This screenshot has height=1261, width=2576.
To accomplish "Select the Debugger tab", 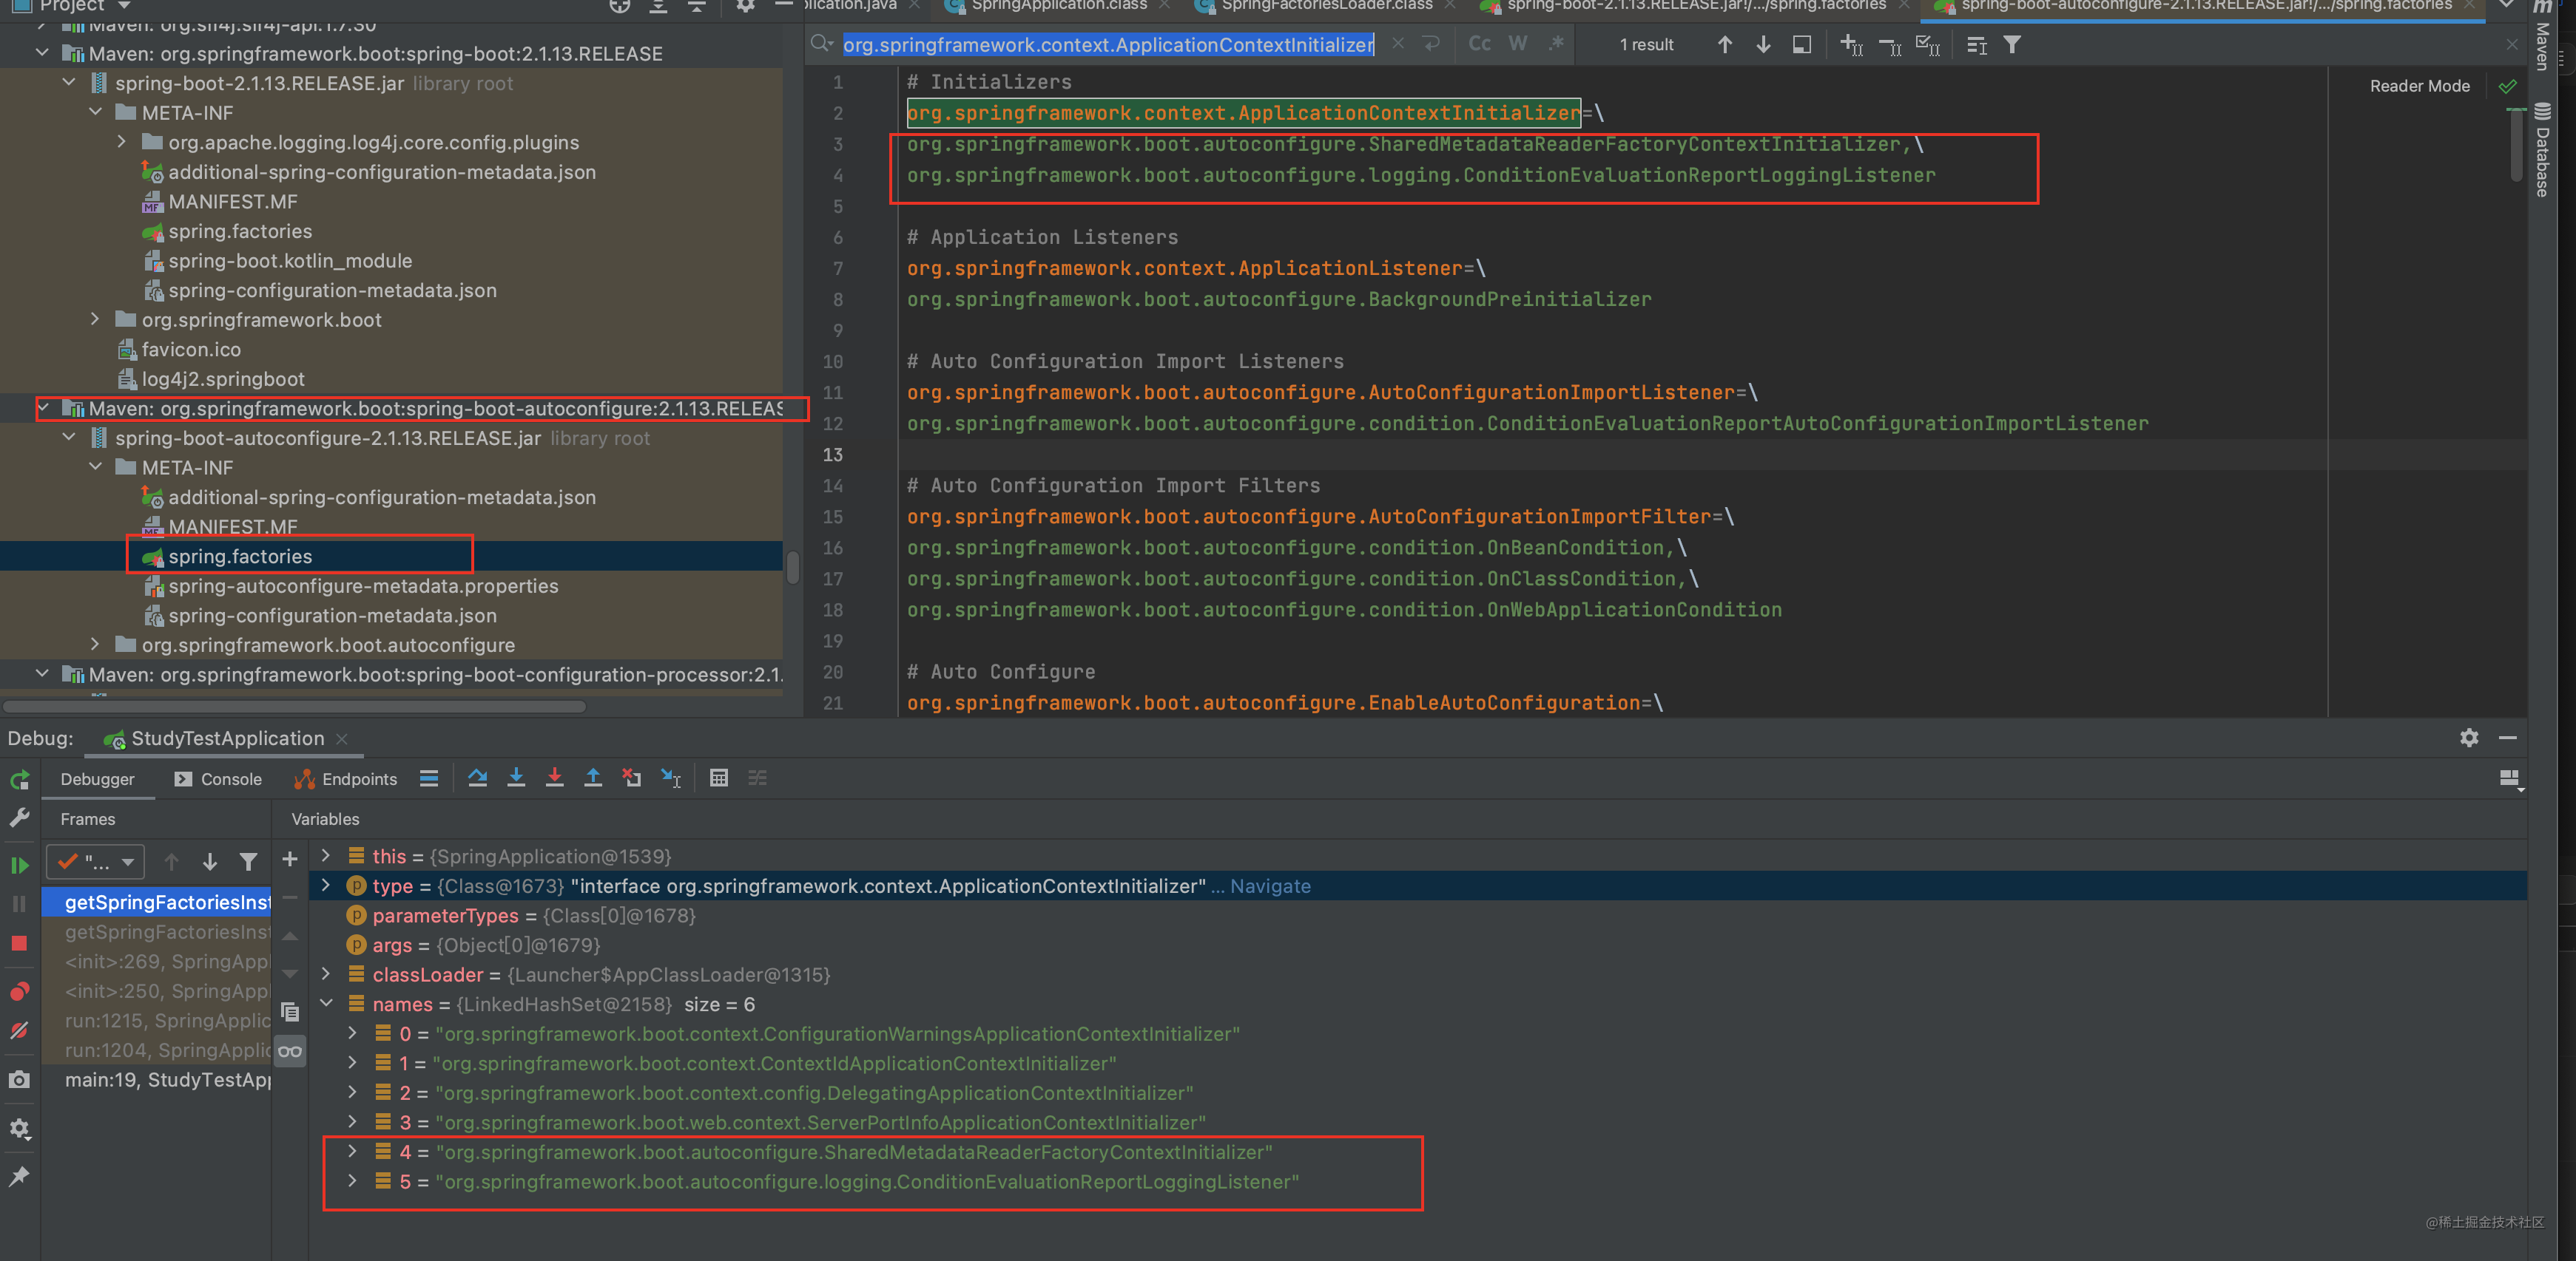I will click(97, 779).
